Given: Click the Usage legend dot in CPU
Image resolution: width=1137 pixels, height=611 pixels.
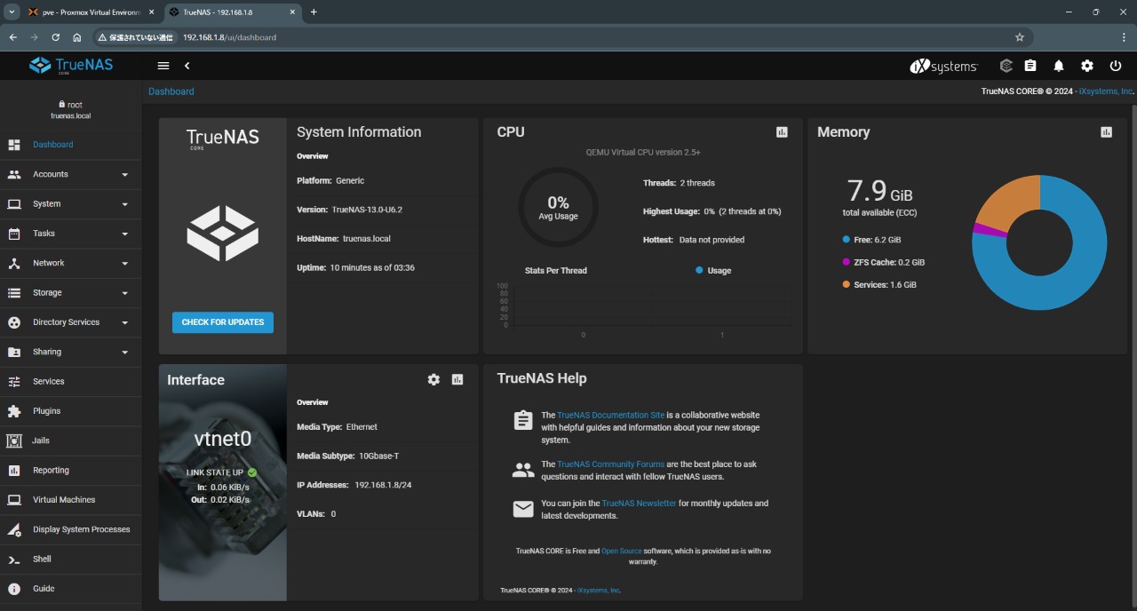Looking at the screenshot, I should [699, 270].
